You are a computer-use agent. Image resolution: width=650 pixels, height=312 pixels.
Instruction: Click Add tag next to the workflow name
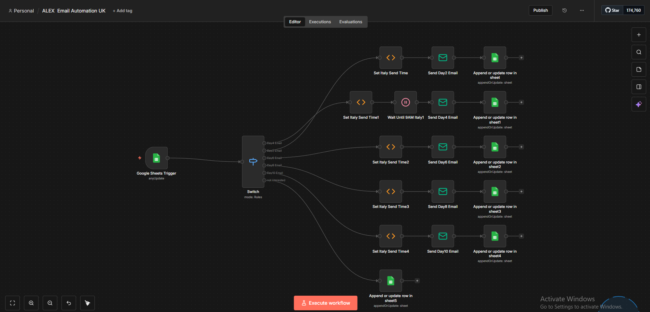tap(123, 11)
